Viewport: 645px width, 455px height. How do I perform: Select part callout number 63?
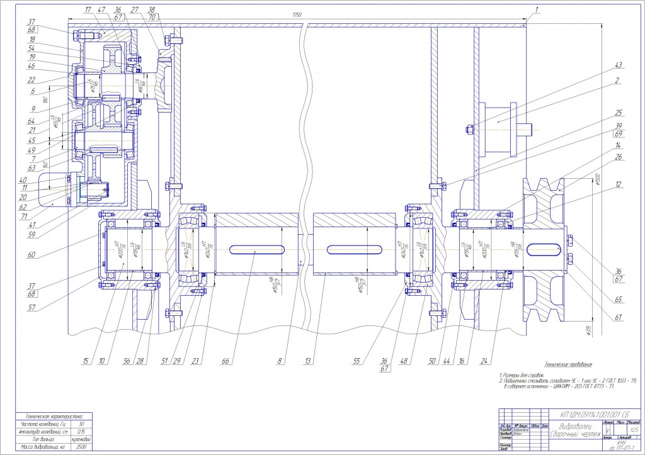(31, 167)
